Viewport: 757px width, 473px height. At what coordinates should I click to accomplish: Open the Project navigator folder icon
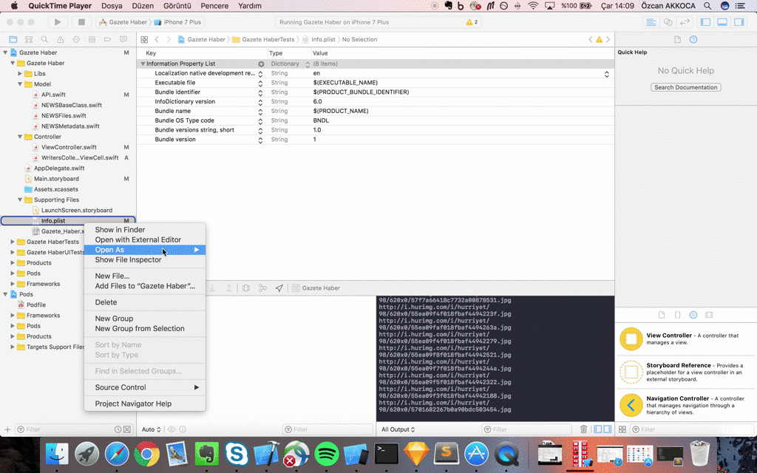click(13, 40)
